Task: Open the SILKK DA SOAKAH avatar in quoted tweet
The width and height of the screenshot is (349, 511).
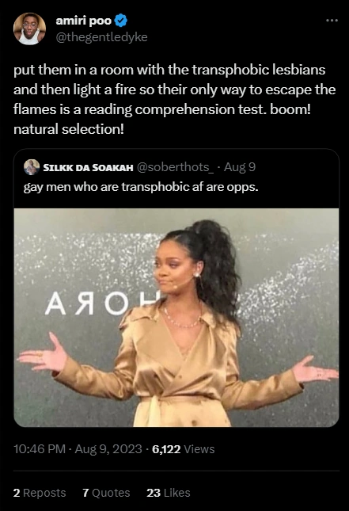Action: (x=32, y=167)
